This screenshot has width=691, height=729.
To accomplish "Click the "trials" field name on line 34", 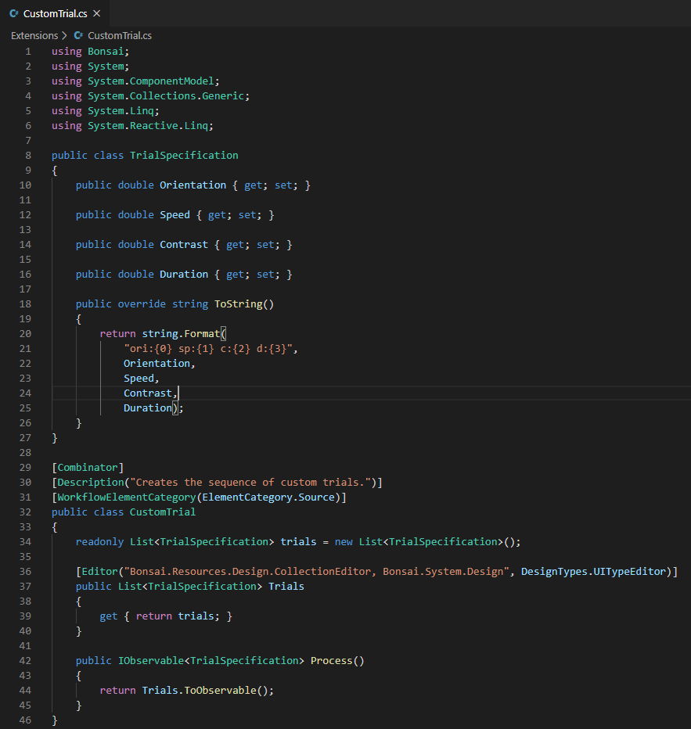I will 298,541.
